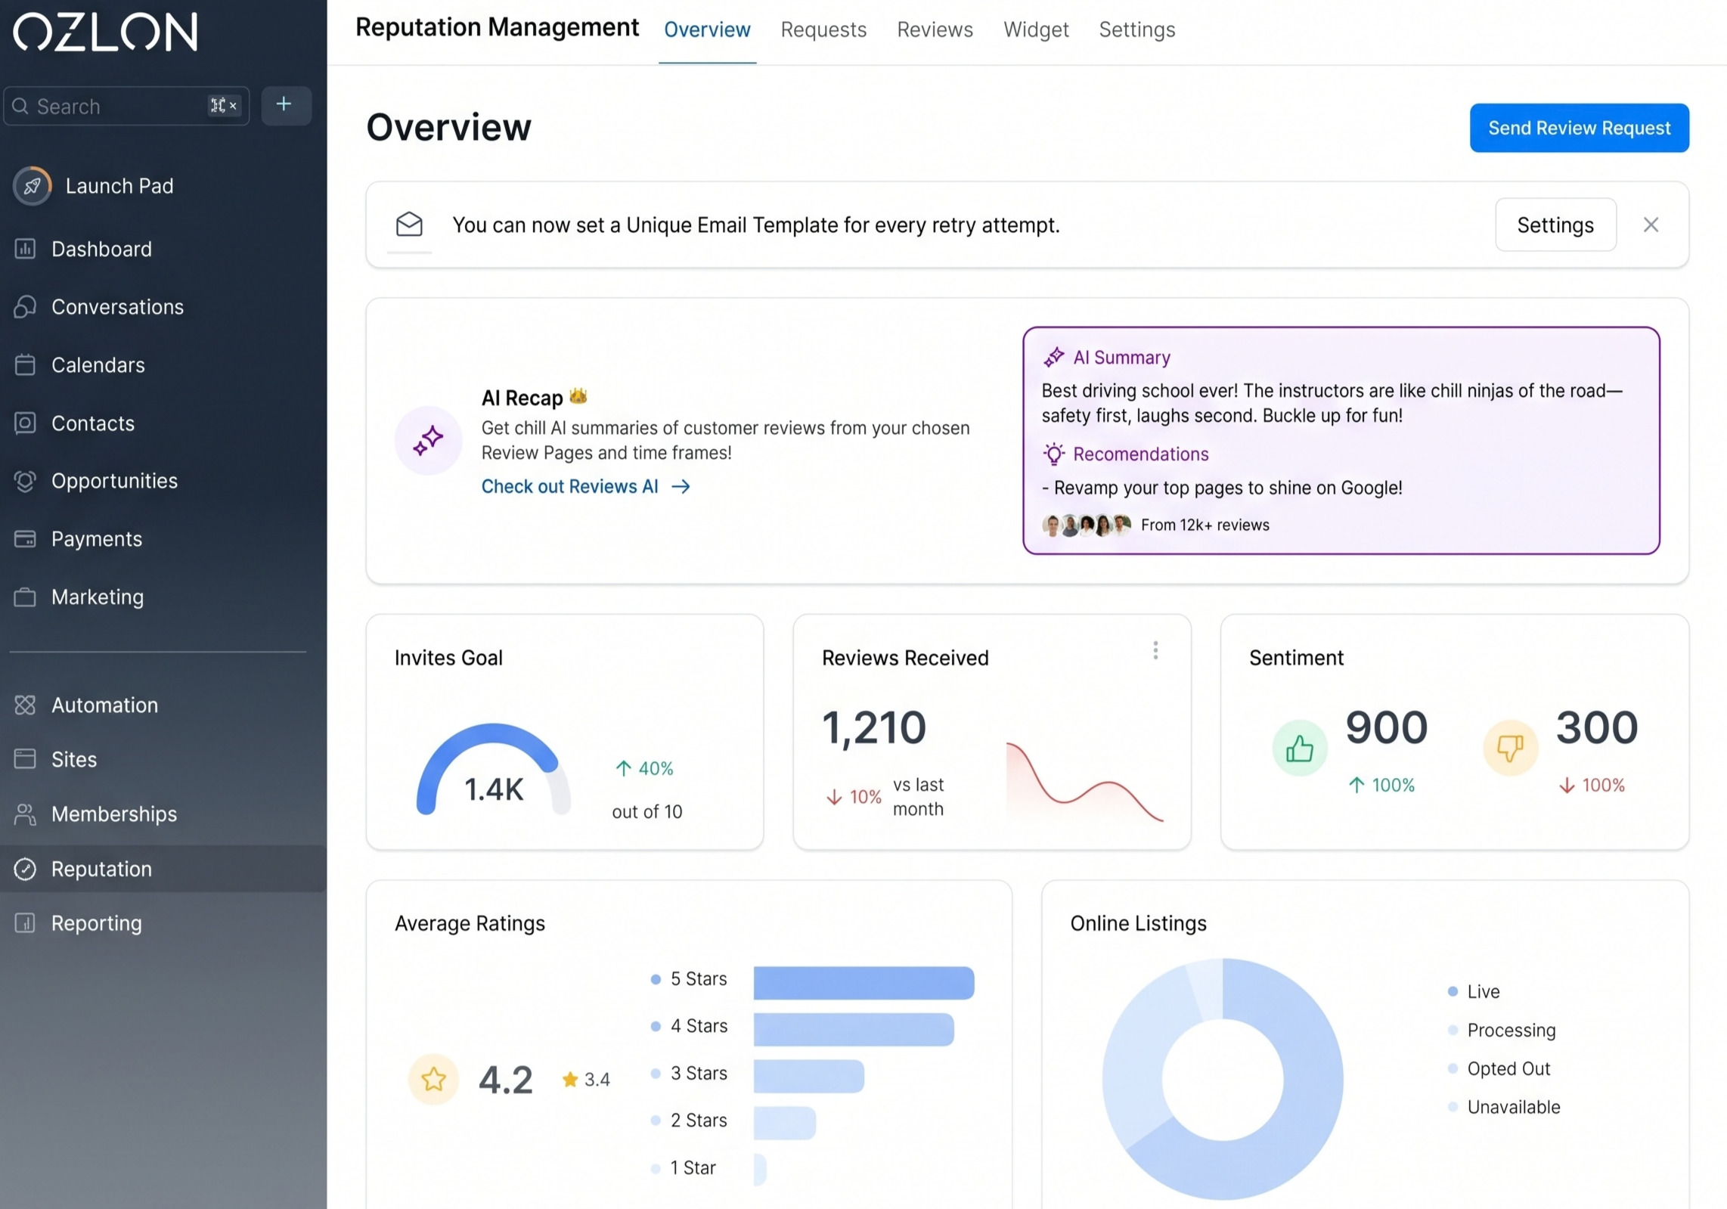Viewport: 1727px width, 1209px height.
Task: Click the plus quick-add button
Action: [286, 105]
